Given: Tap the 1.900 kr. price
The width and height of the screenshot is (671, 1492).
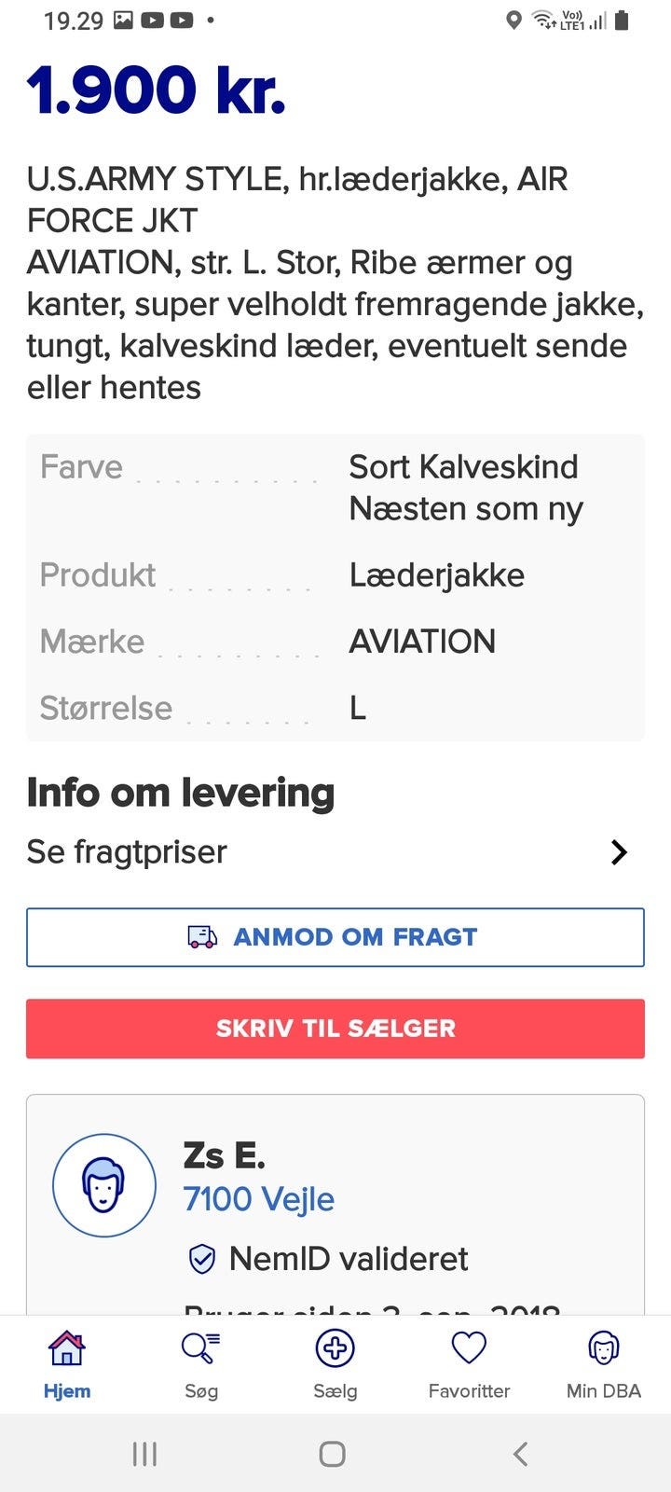Looking at the screenshot, I should (x=157, y=90).
